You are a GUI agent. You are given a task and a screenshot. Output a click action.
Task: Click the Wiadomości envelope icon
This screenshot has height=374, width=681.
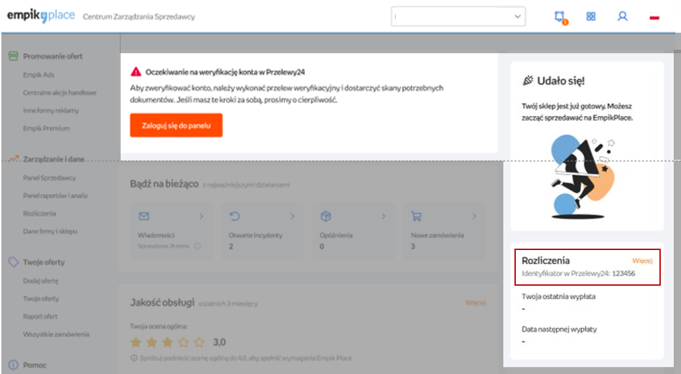(143, 216)
